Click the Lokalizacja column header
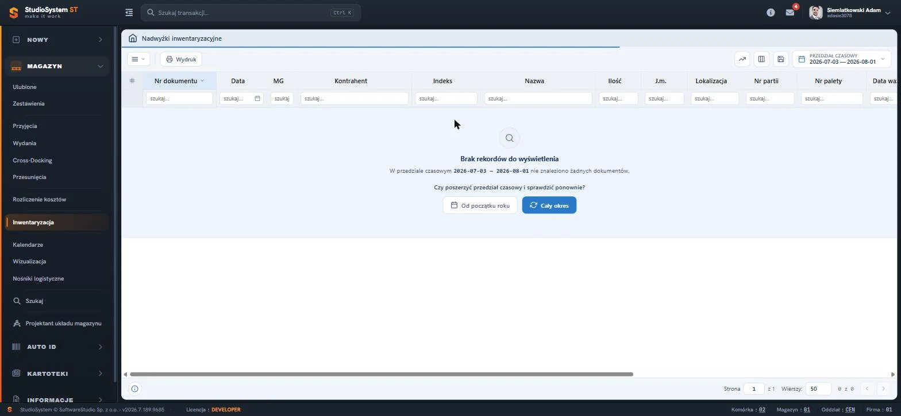Viewport: 901px width, 416px height. [x=711, y=81]
